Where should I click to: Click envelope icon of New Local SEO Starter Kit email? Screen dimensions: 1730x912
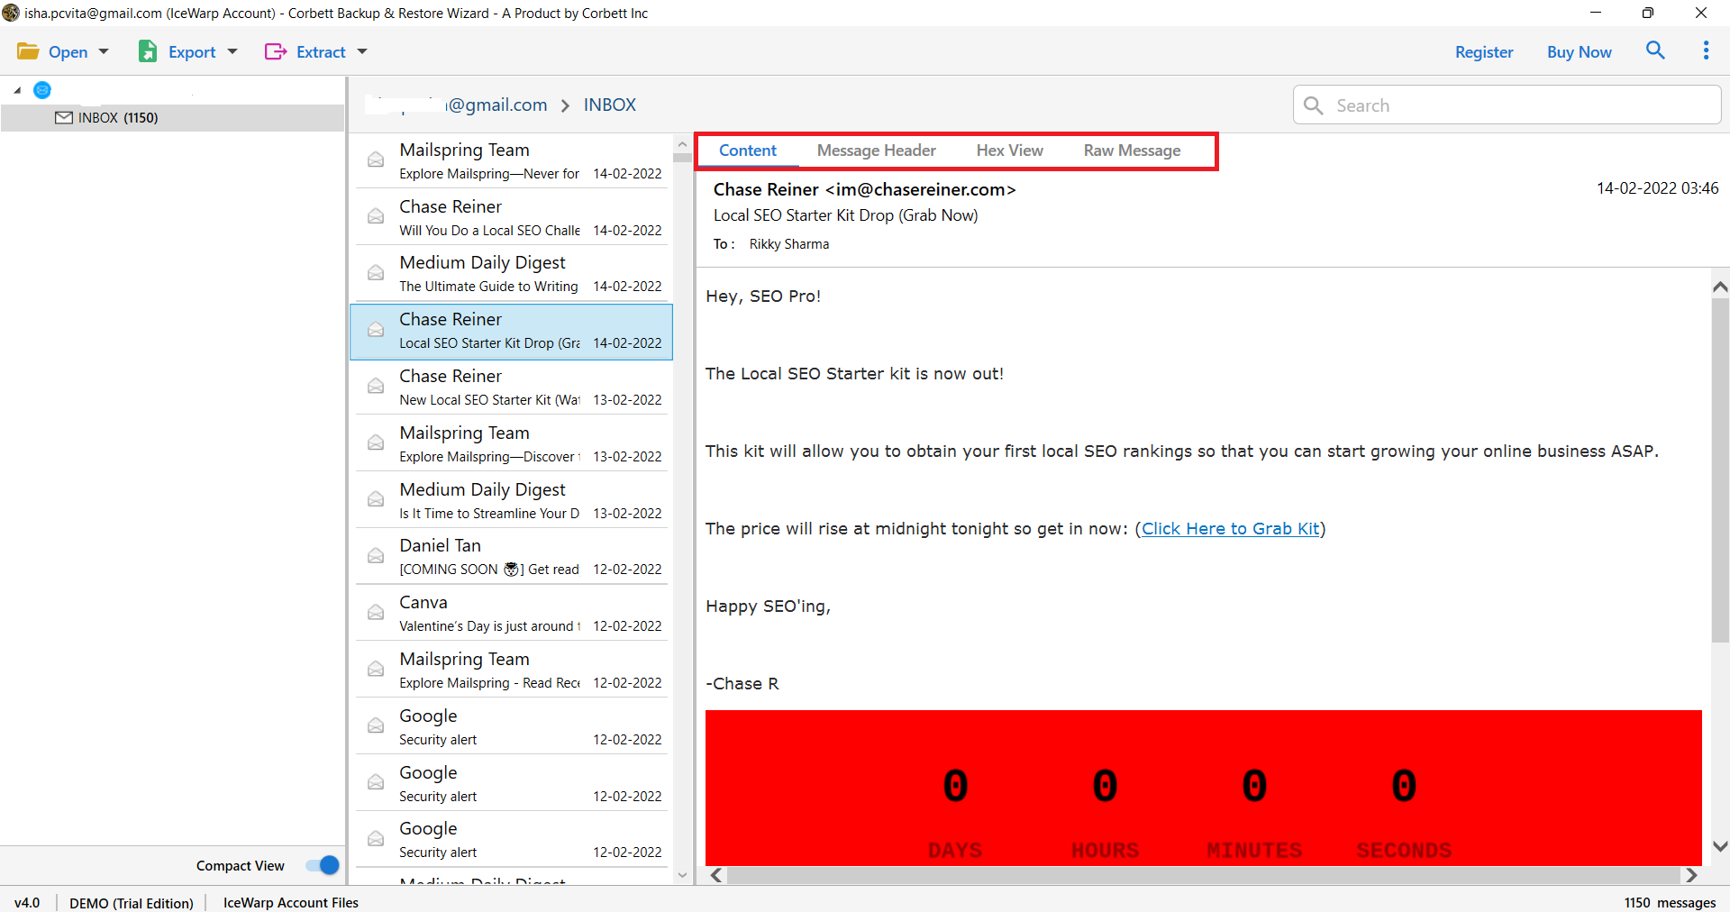(x=376, y=386)
